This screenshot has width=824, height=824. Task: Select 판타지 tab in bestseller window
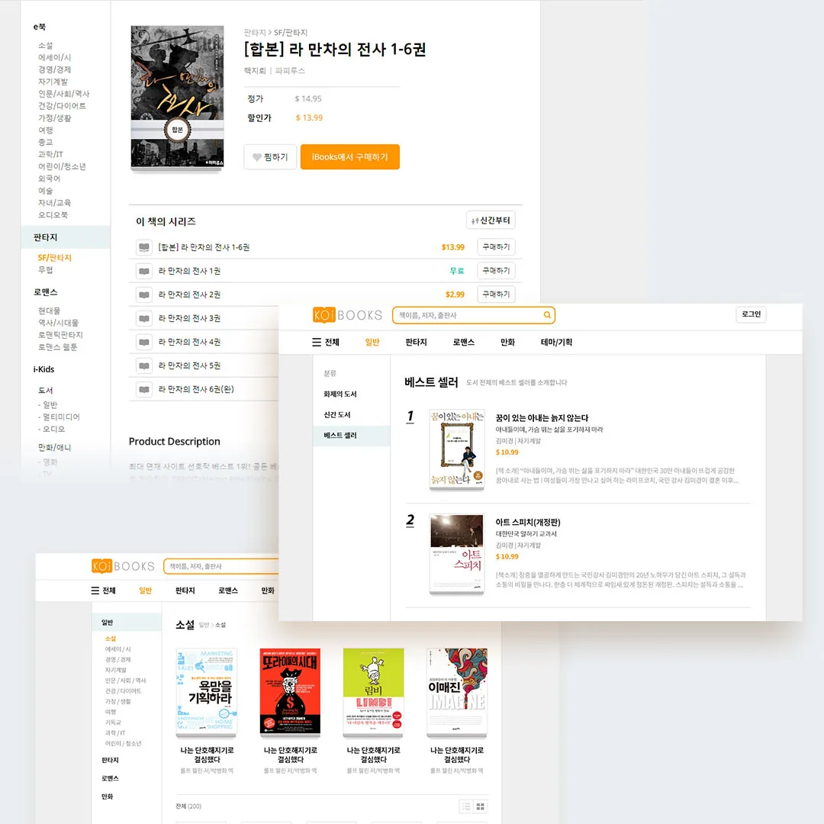tap(417, 342)
